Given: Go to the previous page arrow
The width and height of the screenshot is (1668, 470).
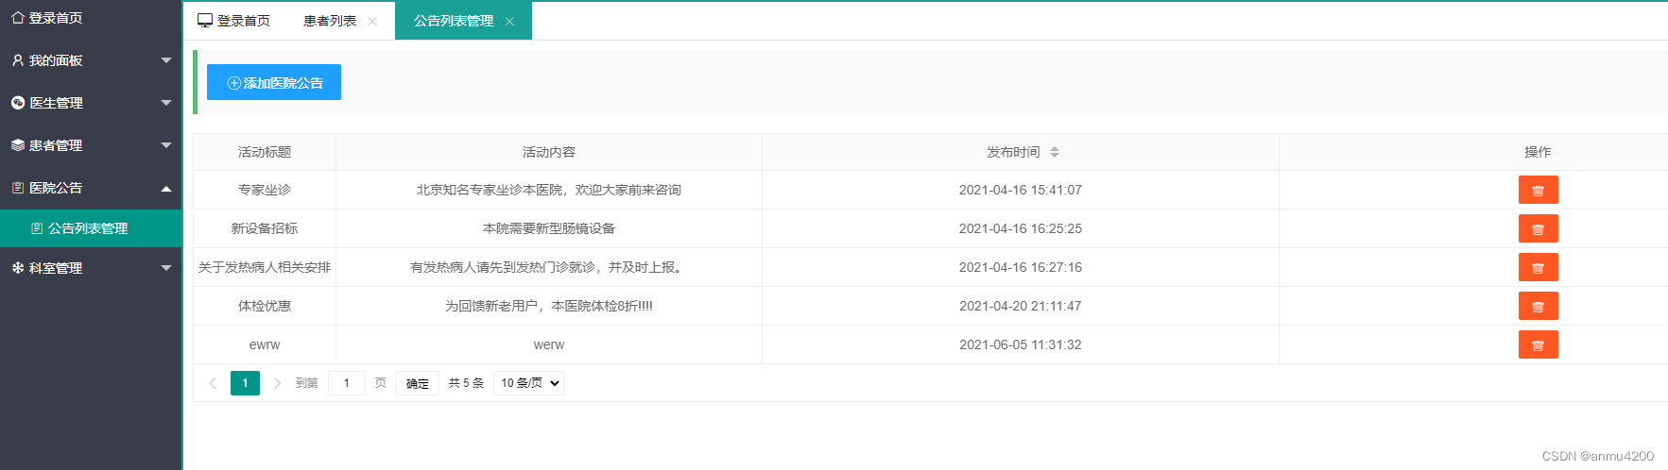Looking at the screenshot, I should tap(213, 383).
